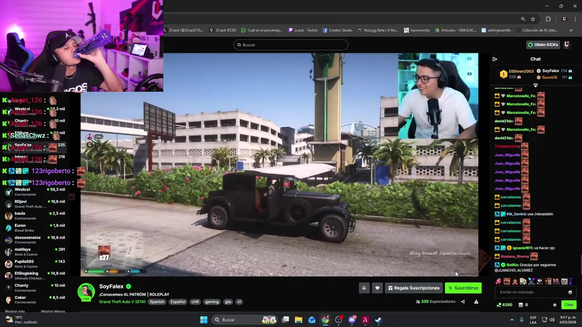Open the Creator Studio bookmark
Viewport: 582px width, 327px height.
tap(337, 30)
